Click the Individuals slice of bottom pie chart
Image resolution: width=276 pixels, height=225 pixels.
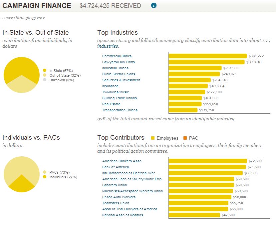[x=21, y=184]
